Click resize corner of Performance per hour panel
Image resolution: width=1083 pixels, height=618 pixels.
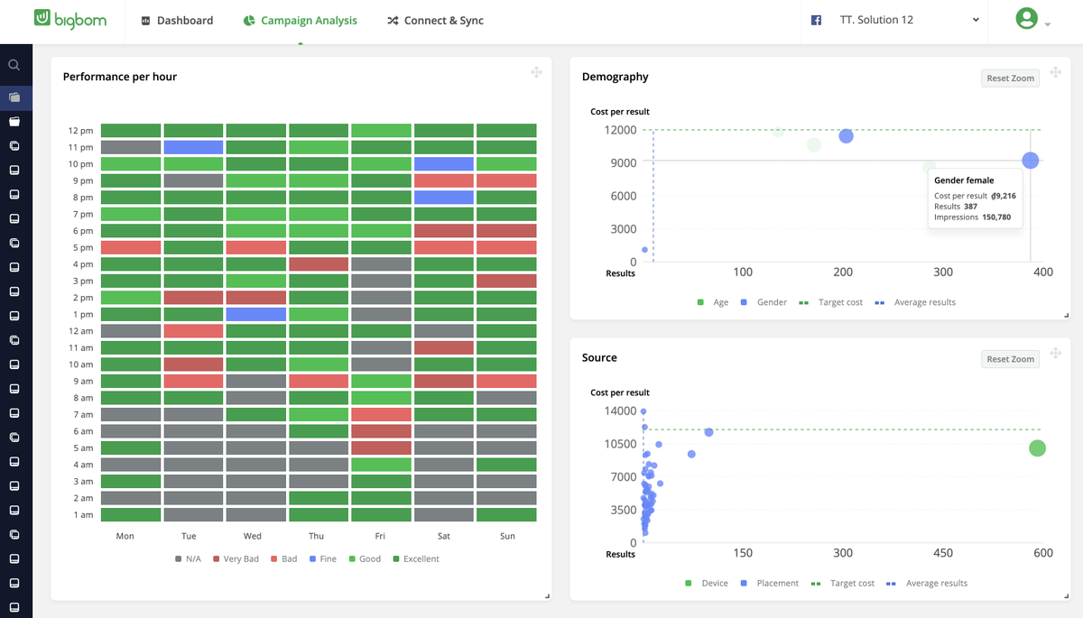click(x=547, y=595)
